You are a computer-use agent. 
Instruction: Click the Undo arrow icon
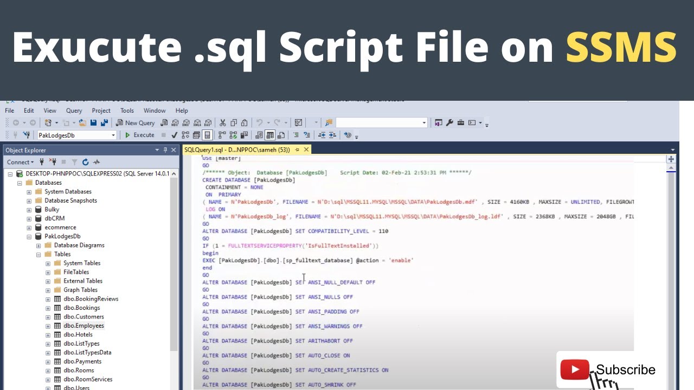coord(259,123)
